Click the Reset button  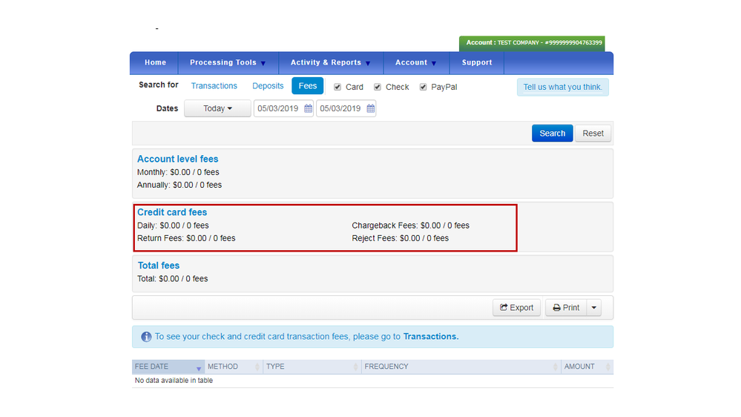coord(593,134)
